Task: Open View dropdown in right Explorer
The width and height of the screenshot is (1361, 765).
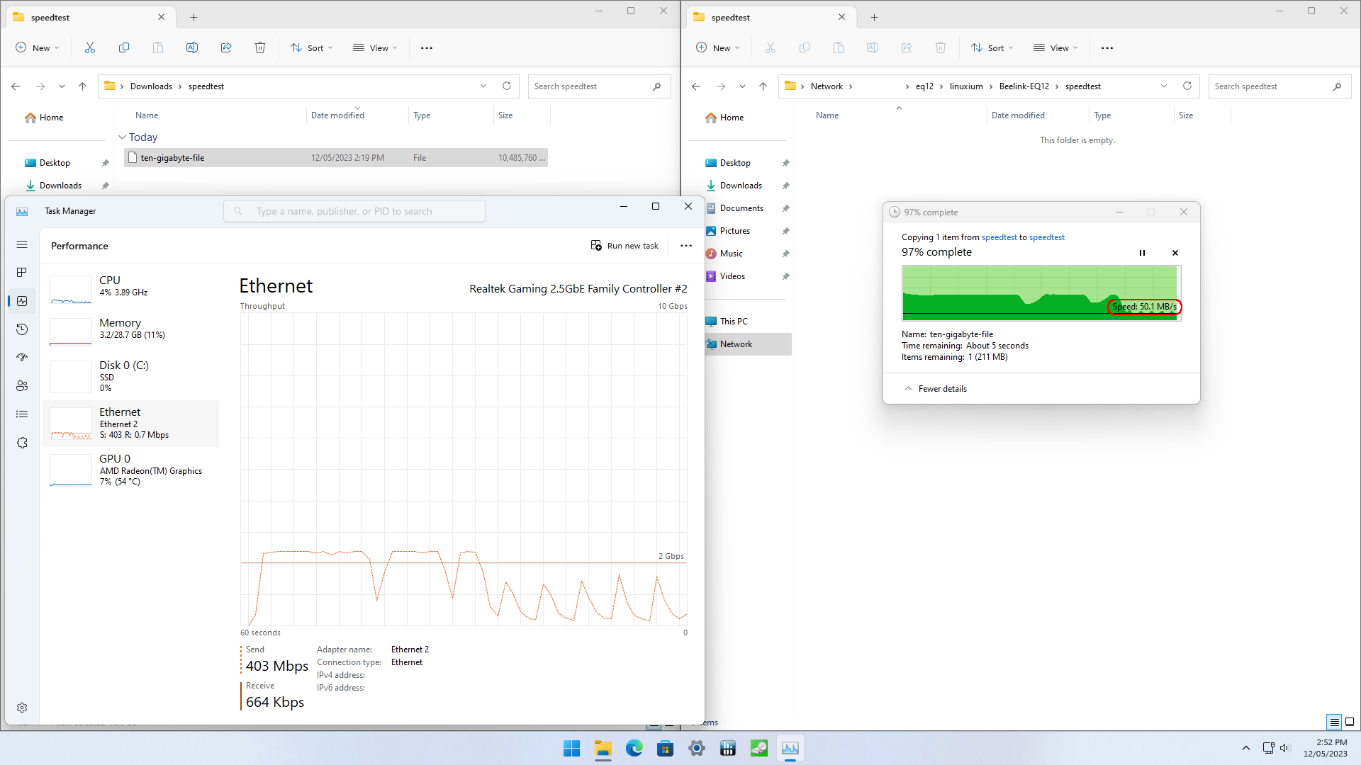Action: tap(1055, 47)
